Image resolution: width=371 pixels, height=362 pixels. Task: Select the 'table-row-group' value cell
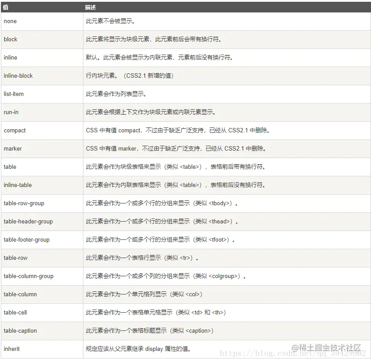point(42,203)
